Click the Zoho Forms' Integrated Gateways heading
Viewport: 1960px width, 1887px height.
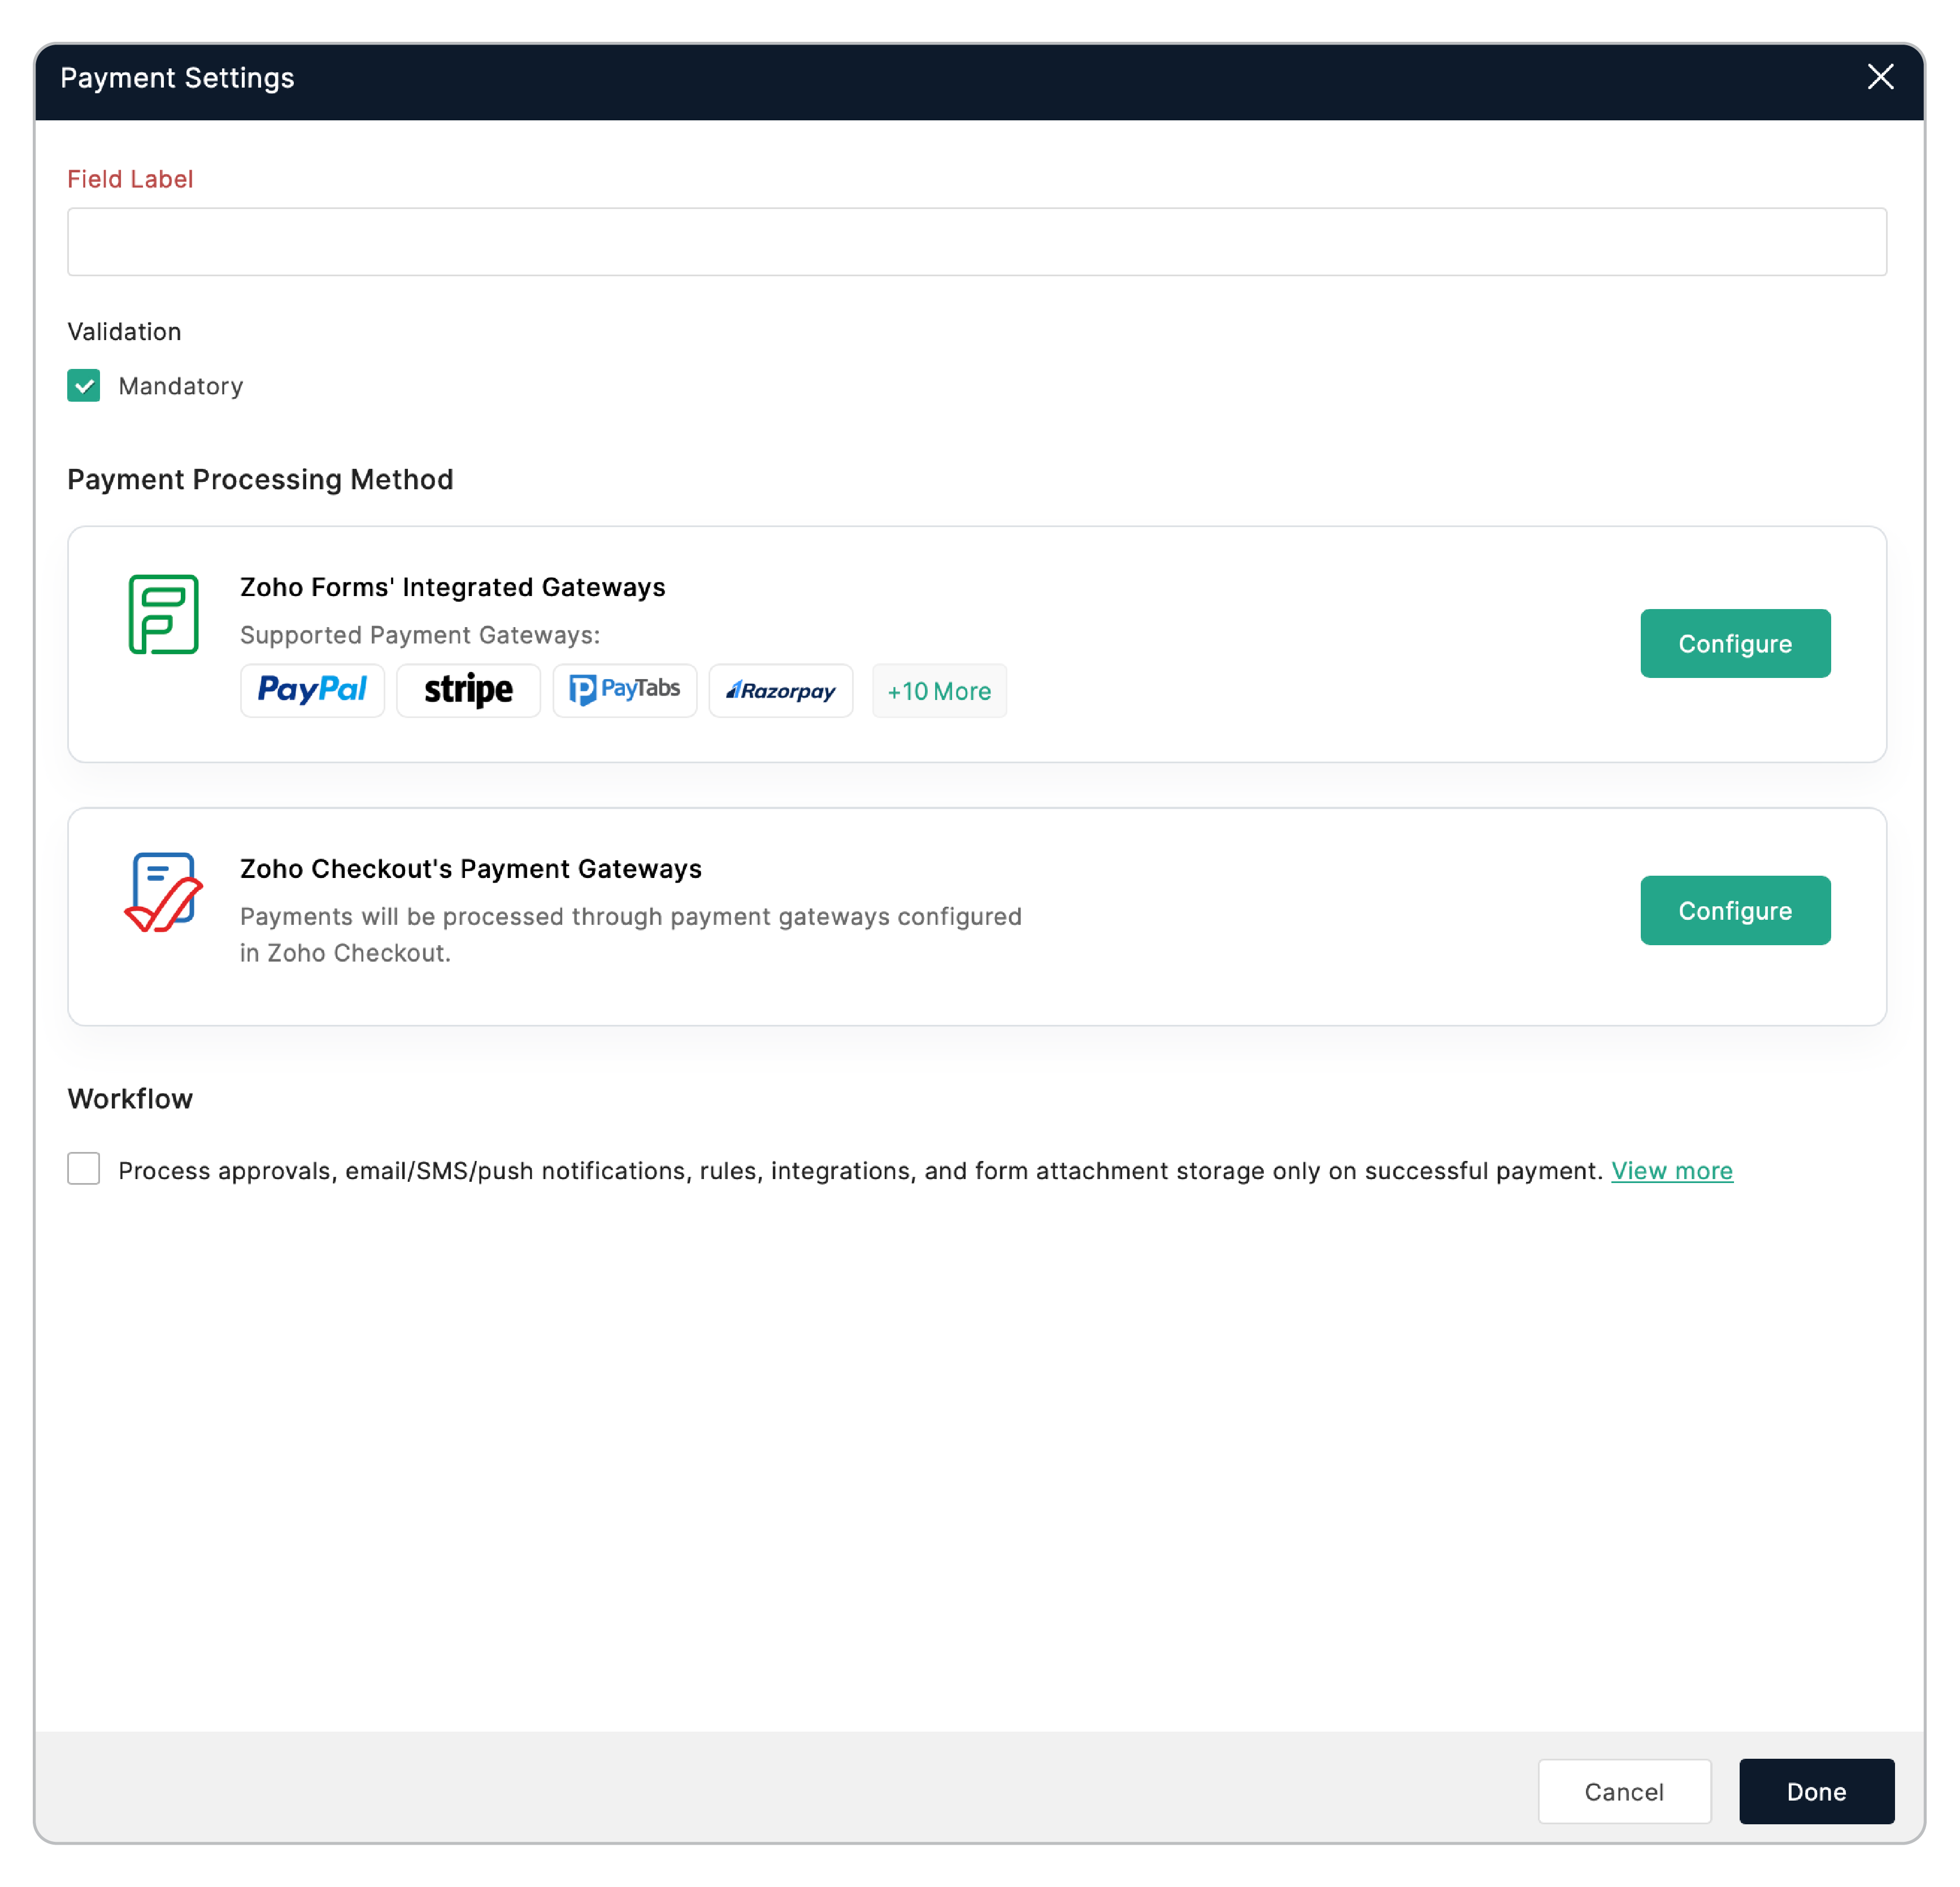452,587
